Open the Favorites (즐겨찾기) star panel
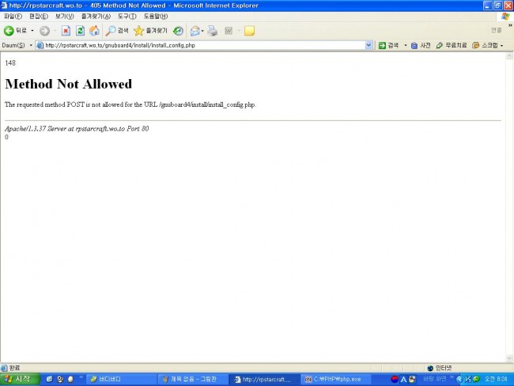This screenshot has height=386, width=514. coord(149,31)
